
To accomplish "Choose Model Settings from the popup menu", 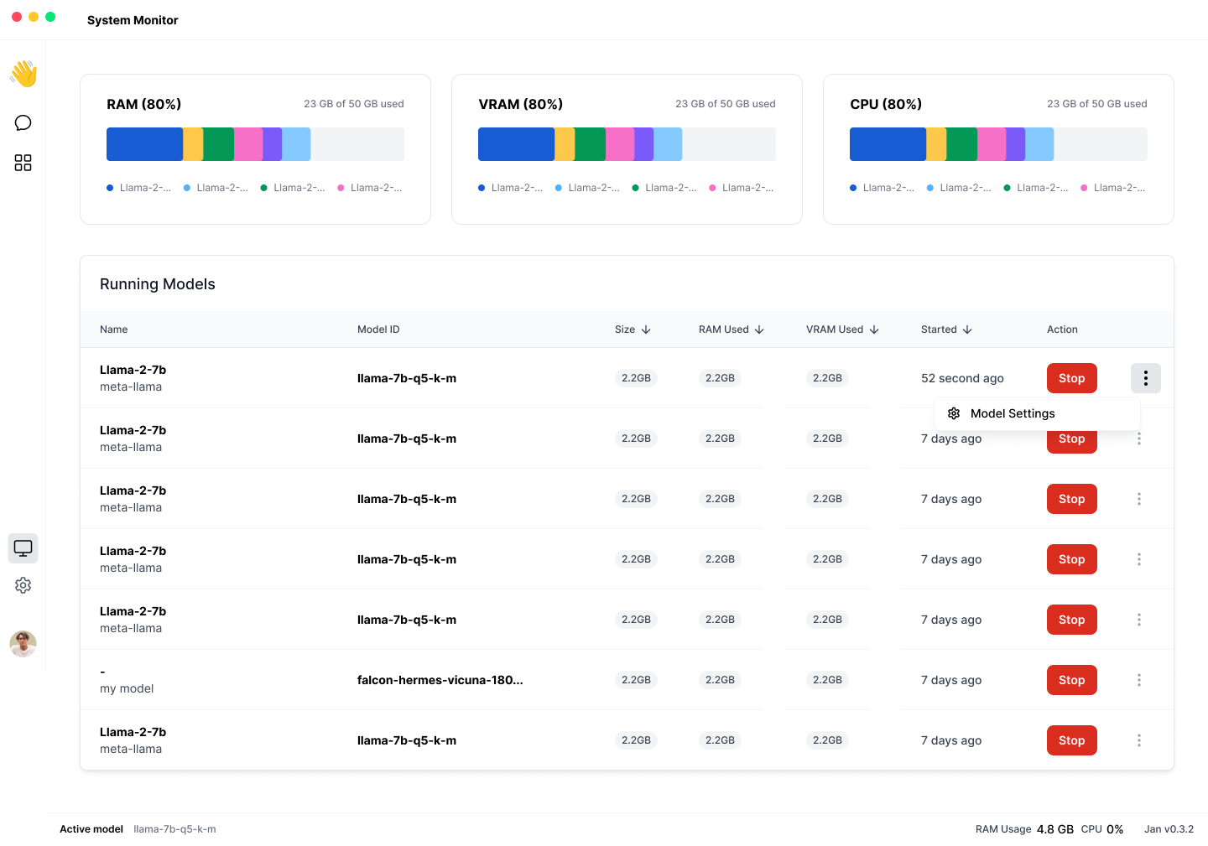I will click(1012, 413).
